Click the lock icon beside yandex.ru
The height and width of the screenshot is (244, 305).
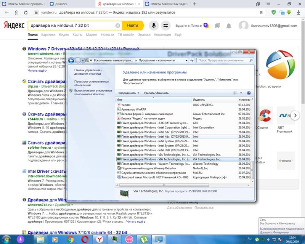pos(36,13)
